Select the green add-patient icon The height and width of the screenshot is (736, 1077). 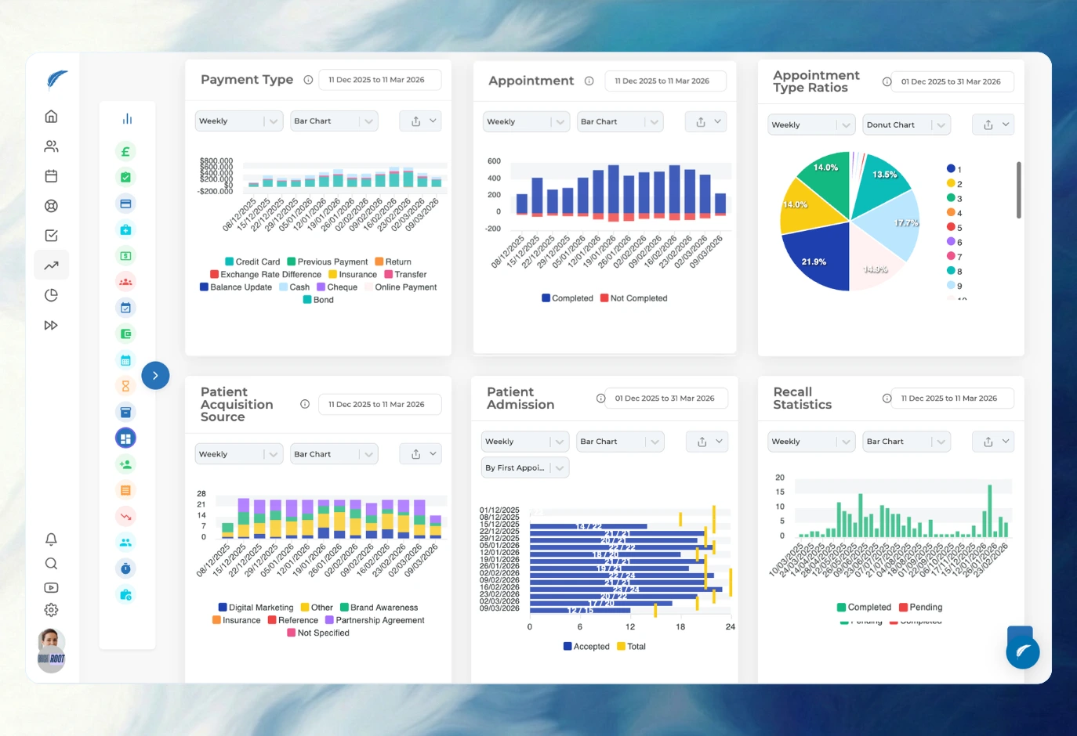click(125, 464)
